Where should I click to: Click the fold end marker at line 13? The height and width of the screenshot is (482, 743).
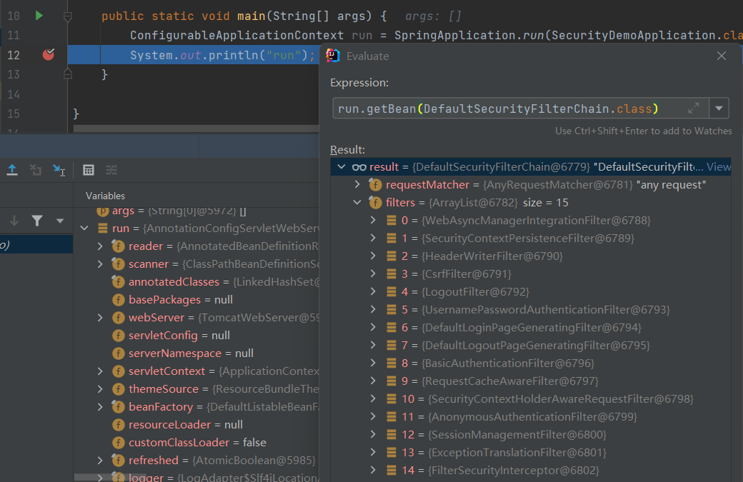tap(68, 74)
